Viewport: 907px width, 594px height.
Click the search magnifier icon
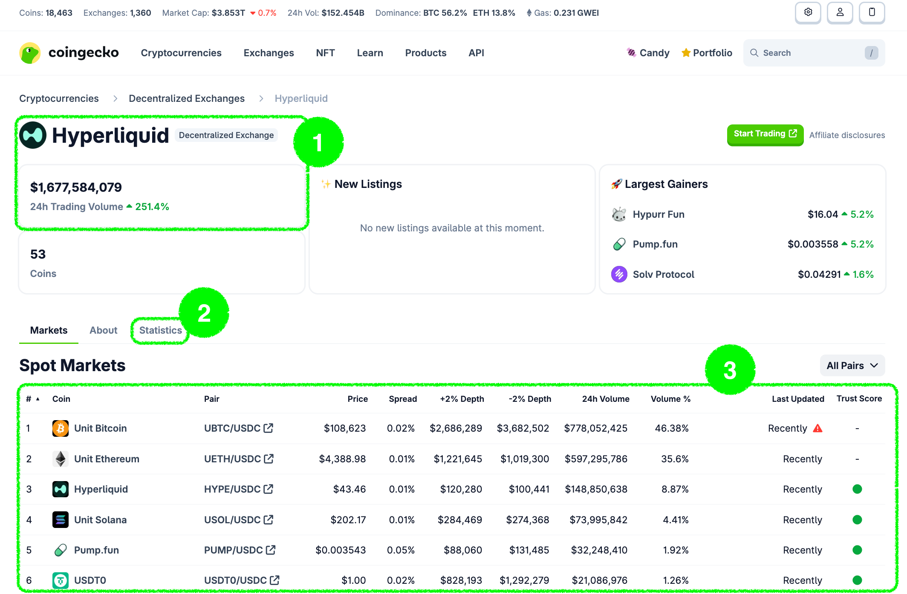point(754,53)
